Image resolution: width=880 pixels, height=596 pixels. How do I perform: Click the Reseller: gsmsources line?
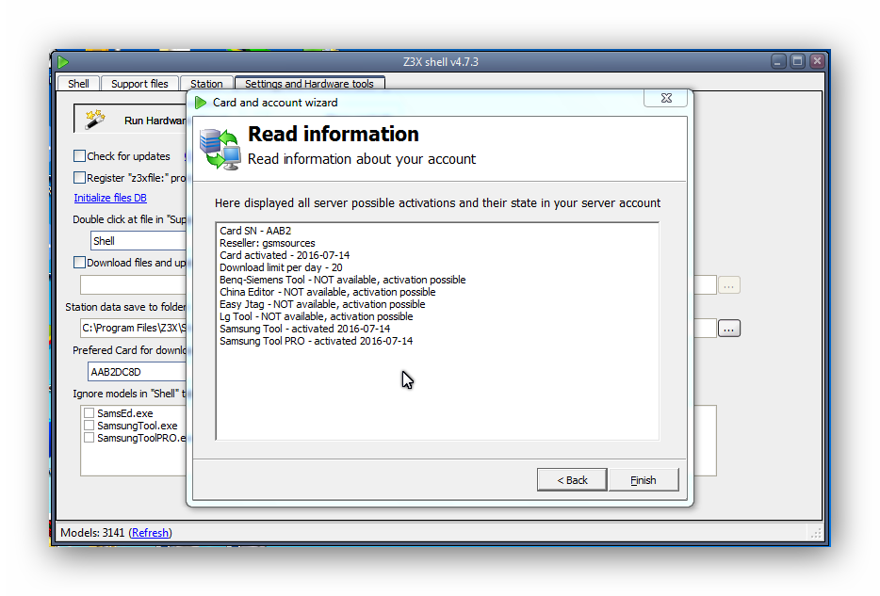pos(268,243)
